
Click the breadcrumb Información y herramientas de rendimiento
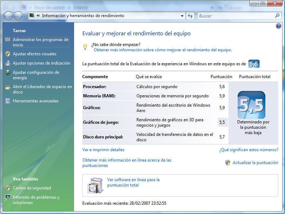click(x=83, y=16)
